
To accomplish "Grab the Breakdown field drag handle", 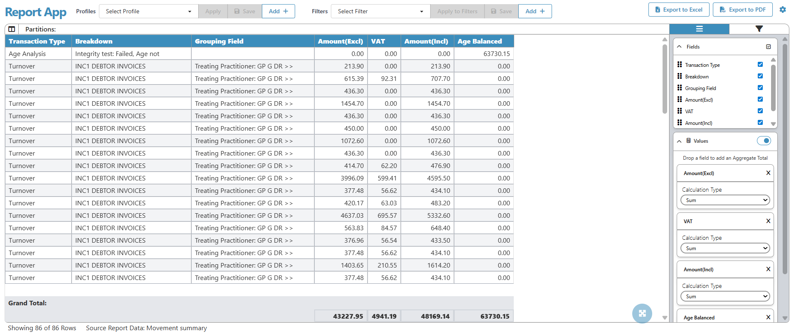I will (680, 76).
